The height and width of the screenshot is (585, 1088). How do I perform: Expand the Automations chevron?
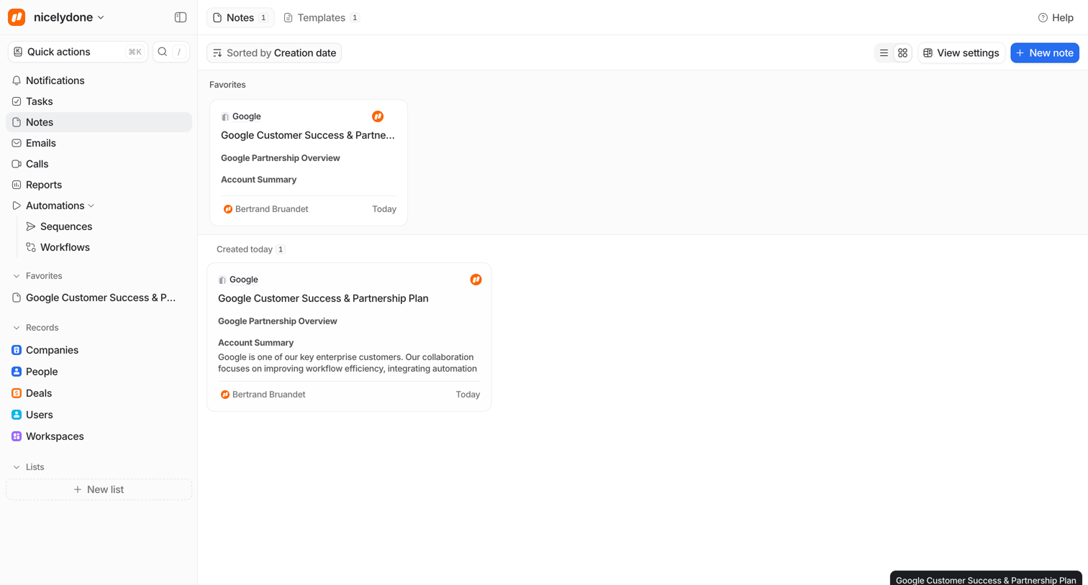coord(91,206)
